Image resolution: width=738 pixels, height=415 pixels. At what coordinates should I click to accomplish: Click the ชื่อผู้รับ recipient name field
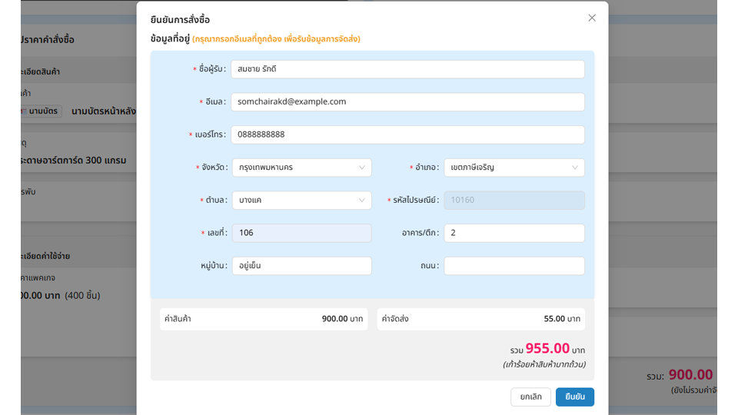[407, 69]
